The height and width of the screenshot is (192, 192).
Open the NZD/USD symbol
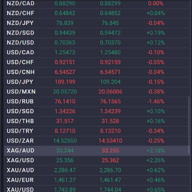(20, 42)
